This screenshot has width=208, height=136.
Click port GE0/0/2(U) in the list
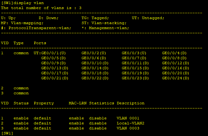coord(94,53)
